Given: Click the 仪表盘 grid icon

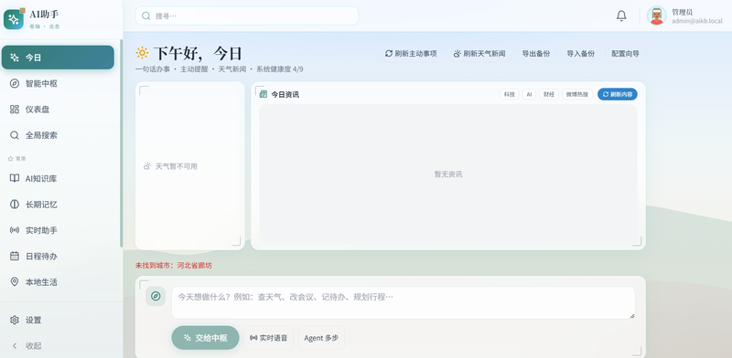Looking at the screenshot, I should 15,109.
